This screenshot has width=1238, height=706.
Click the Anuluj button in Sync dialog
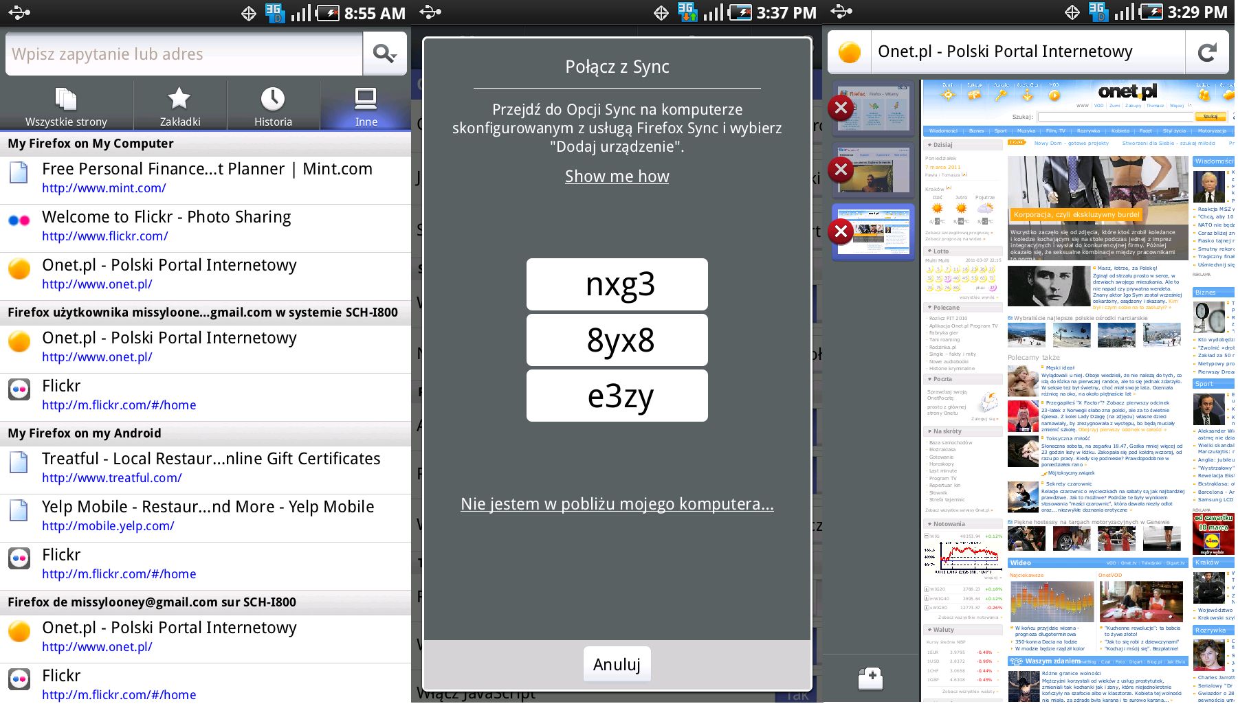point(617,664)
